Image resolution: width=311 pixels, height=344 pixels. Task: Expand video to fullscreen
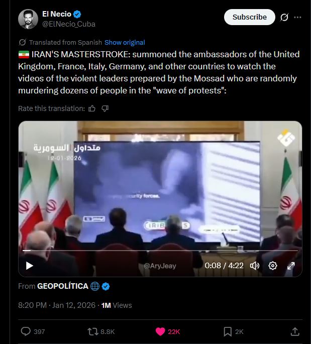[x=291, y=266]
